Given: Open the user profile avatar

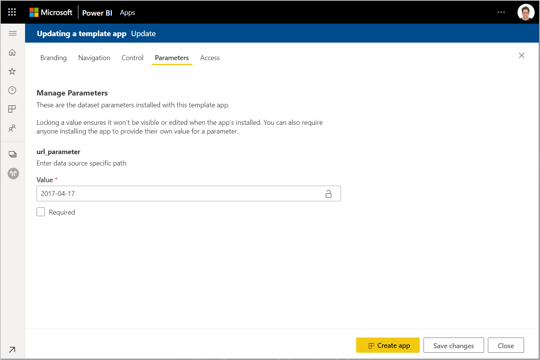Looking at the screenshot, I should (x=526, y=12).
